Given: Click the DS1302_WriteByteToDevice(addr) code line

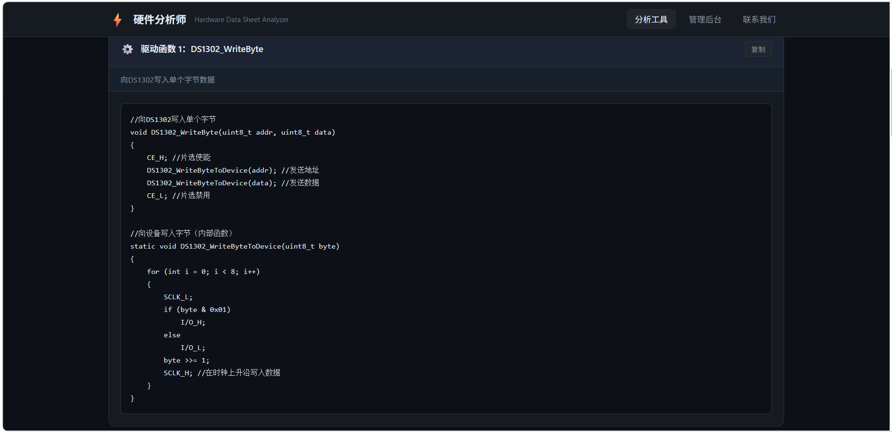Looking at the screenshot, I should point(233,170).
